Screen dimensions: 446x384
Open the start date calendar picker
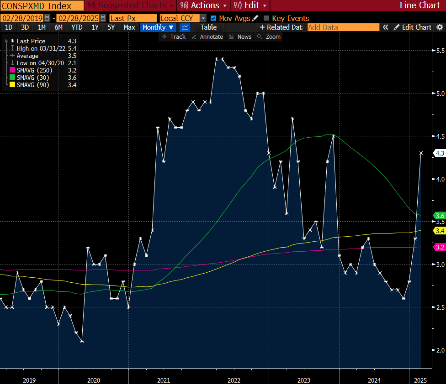point(47,18)
